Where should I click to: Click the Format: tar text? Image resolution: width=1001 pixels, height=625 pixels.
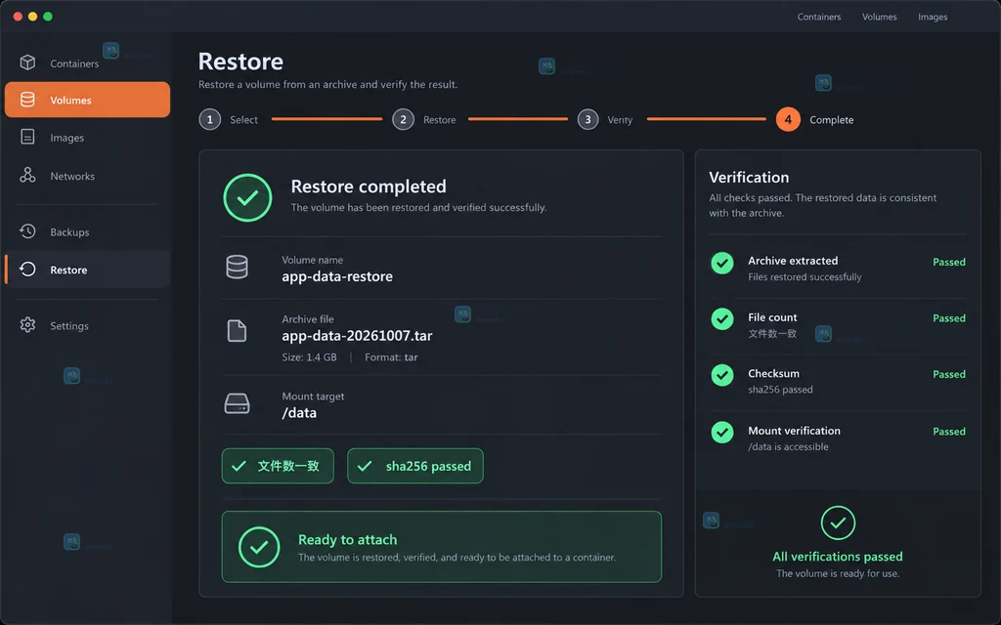tap(391, 357)
